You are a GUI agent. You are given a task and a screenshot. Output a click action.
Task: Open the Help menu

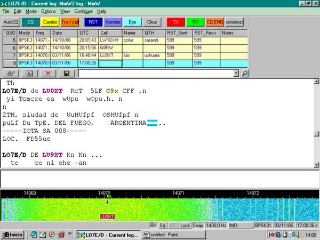point(101,11)
